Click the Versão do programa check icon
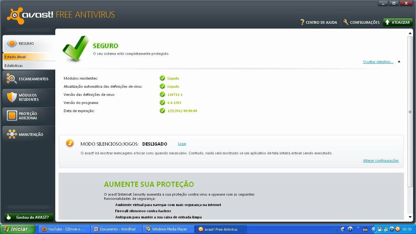Screen dimensions: 416x234 tap(162, 103)
